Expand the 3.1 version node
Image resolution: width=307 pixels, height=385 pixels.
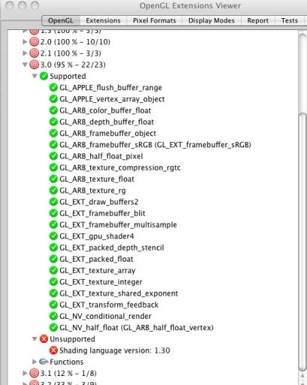pos(25,373)
